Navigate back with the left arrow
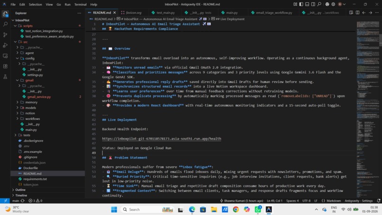The height and width of the screenshot is (215, 382). click(364, 12)
